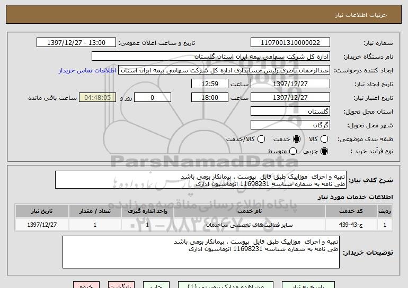
Task: Click the buyer organization name field
Action: tap(211, 57)
